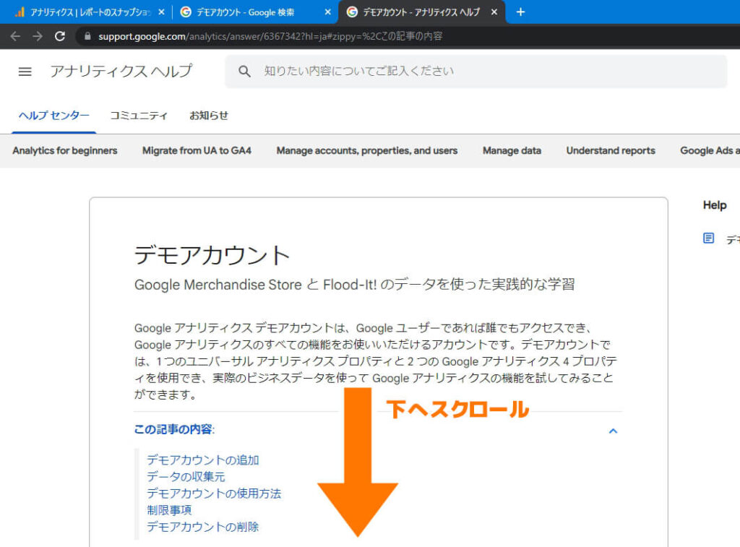Close the Google 検索 tab

[328, 12]
